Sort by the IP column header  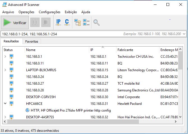92,50
